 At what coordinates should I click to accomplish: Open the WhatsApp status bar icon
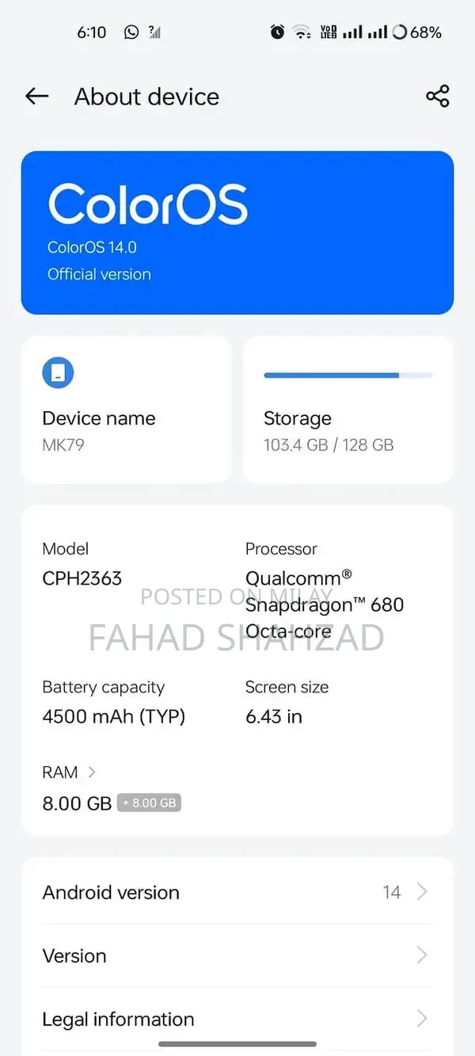point(131,32)
